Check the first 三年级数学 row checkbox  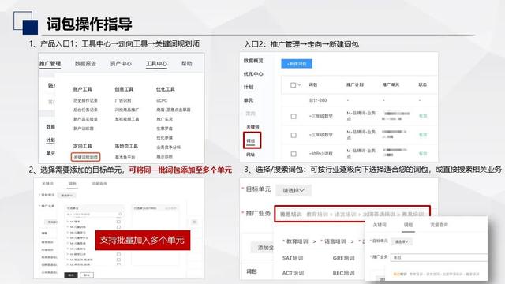[x=294, y=116]
